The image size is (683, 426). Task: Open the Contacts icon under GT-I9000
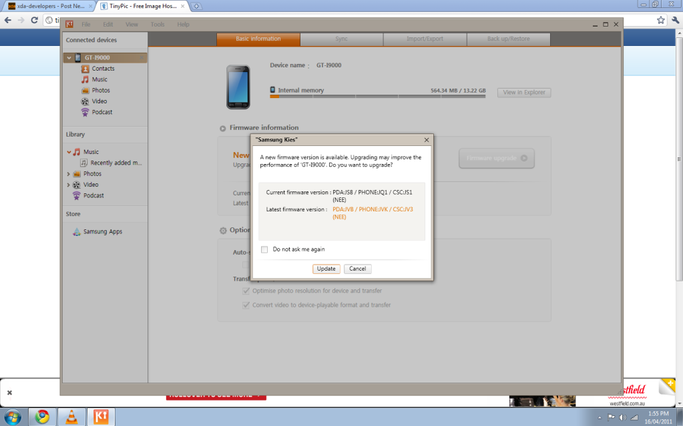click(x=85, y=68)
